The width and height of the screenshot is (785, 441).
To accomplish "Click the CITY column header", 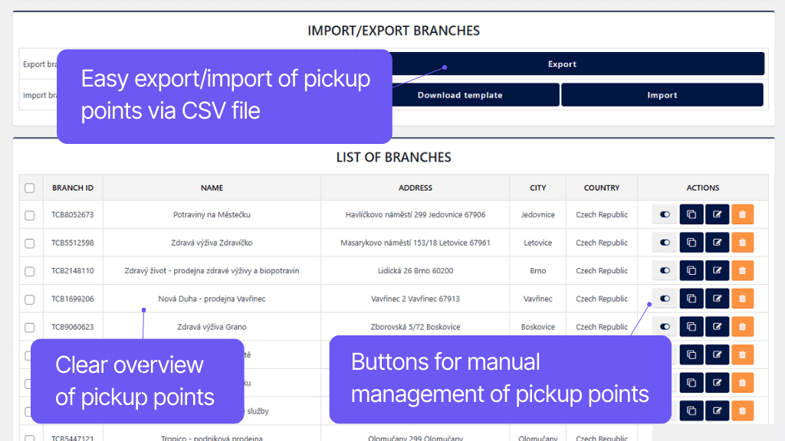I will (537, 188).
